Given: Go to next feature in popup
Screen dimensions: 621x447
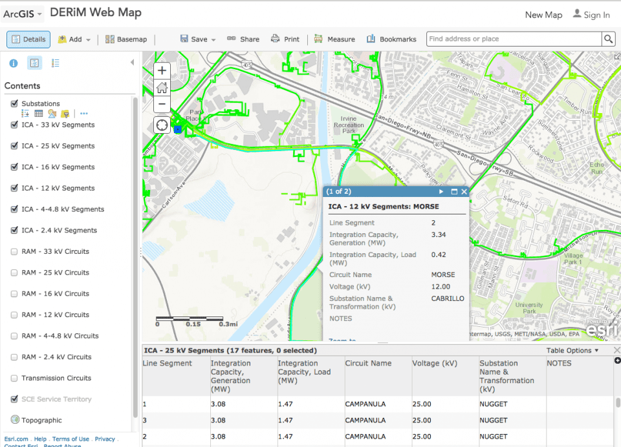Looking at the screenshot, I should click(x=441, y=192).
